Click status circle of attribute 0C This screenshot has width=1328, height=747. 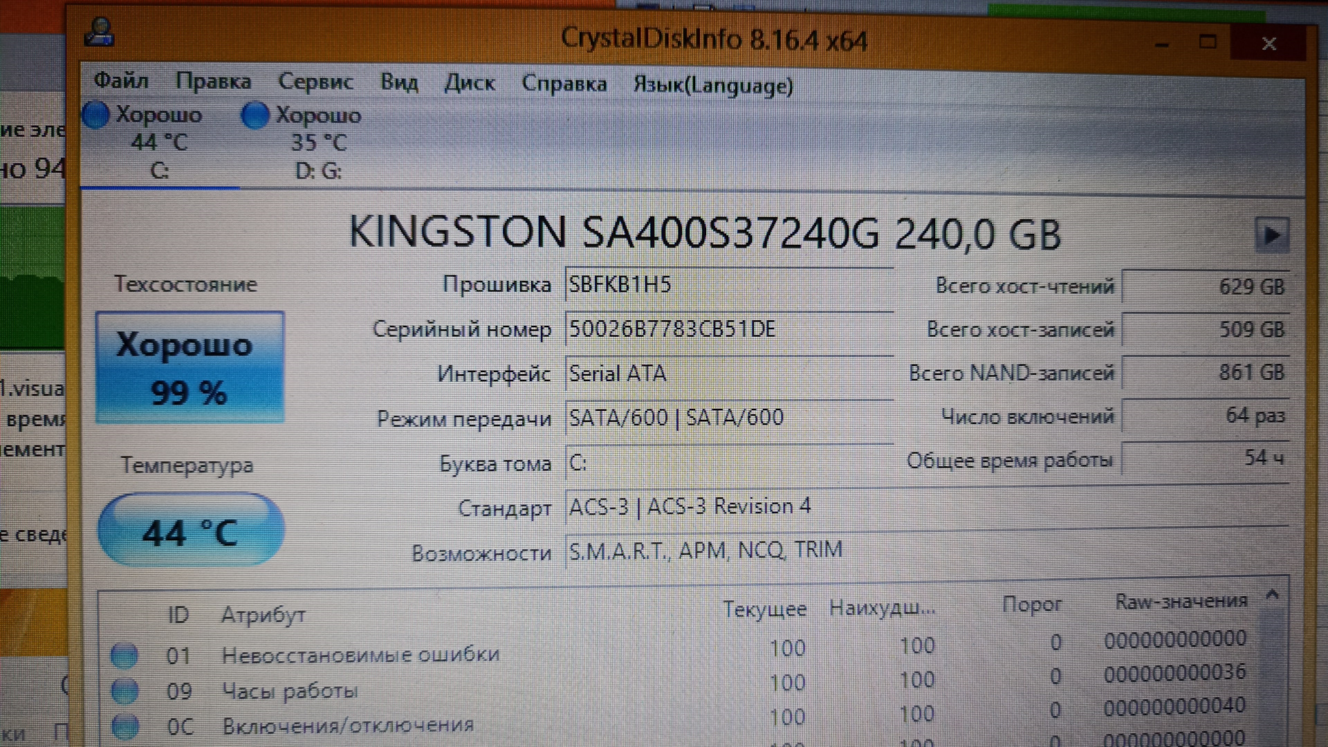click(x=125, y=726)
